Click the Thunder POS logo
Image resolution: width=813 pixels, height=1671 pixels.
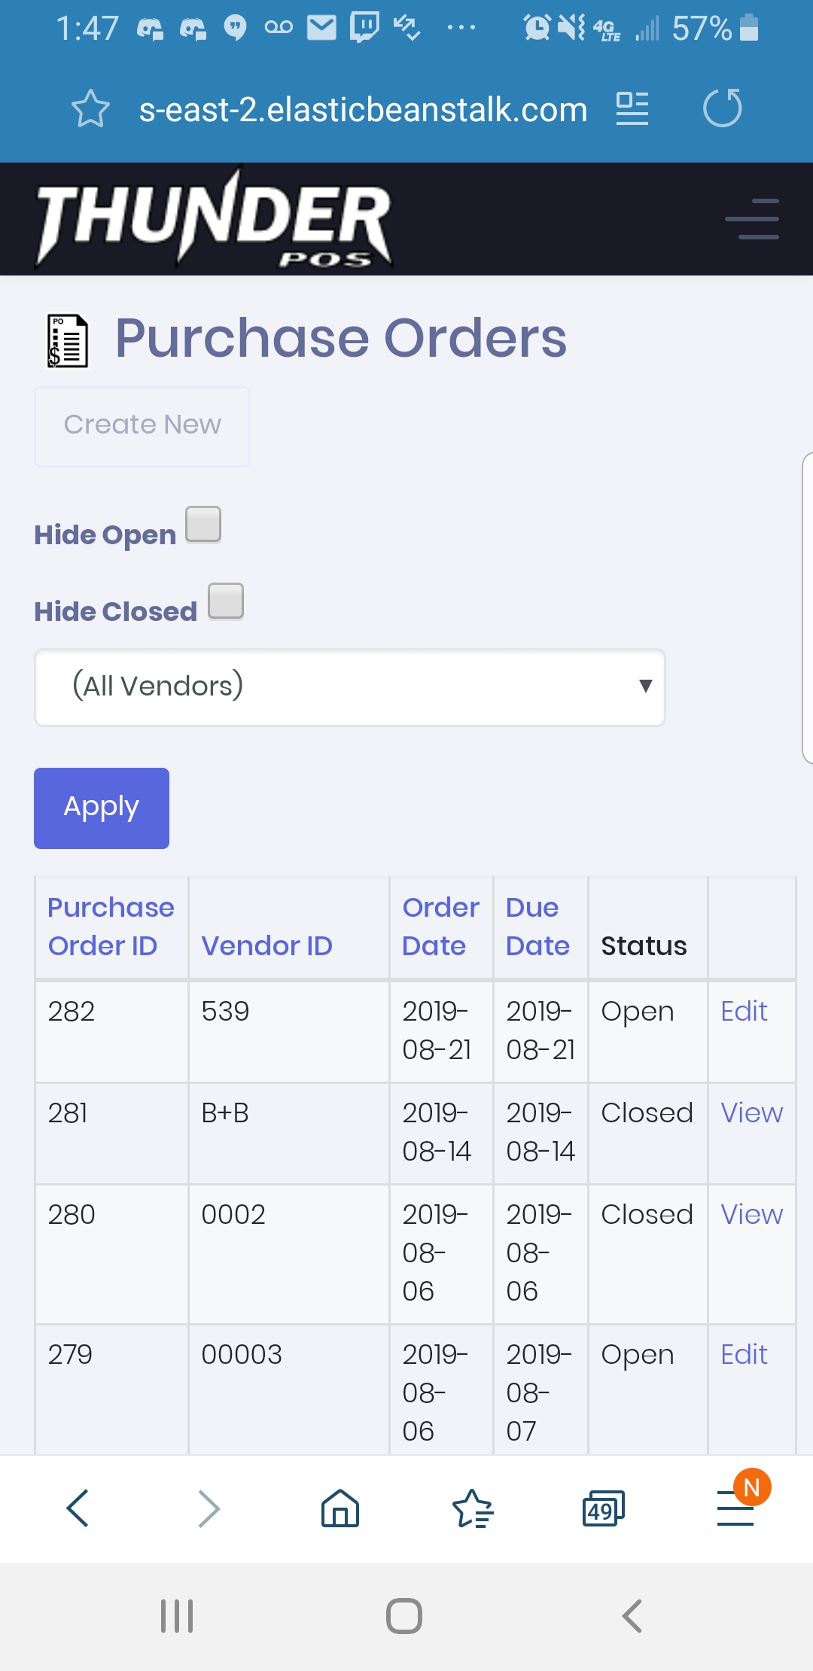pos(214,220)
